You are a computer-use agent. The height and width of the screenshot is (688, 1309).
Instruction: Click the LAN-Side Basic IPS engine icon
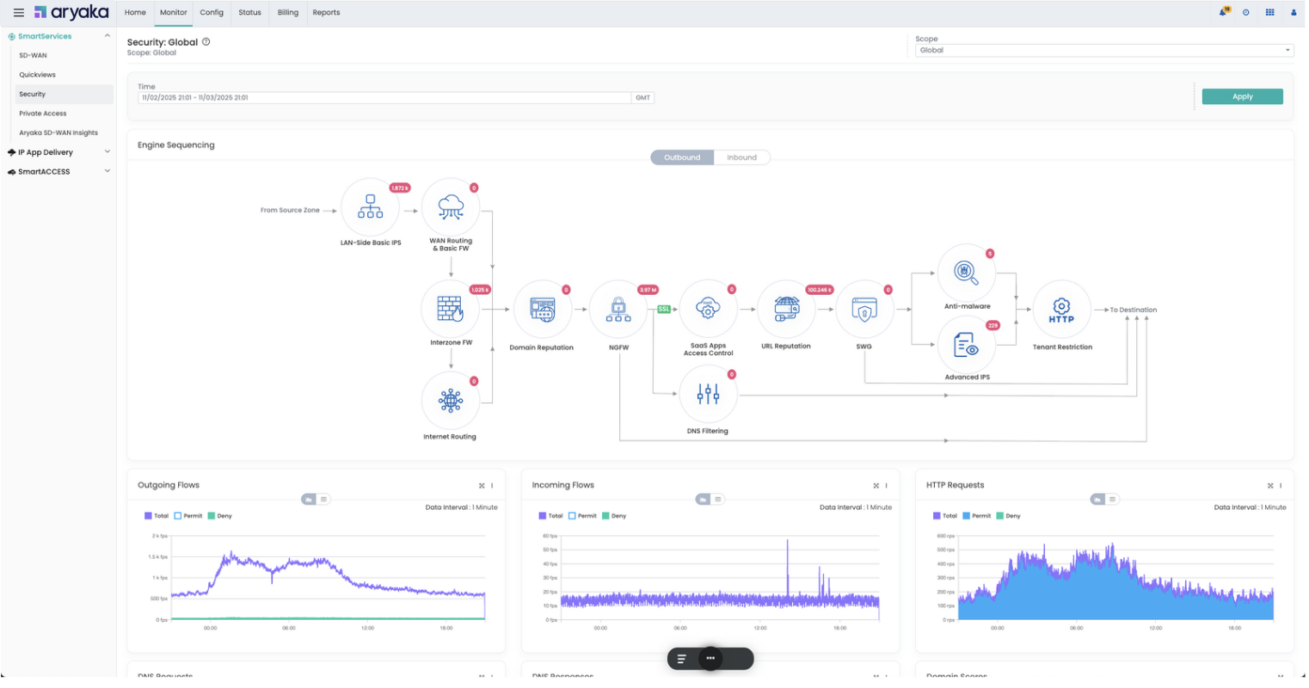coord(371,207)
